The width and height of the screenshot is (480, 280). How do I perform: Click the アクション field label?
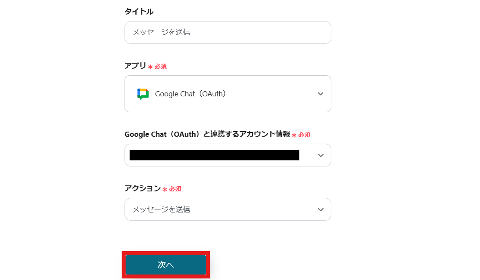(142, 188)
